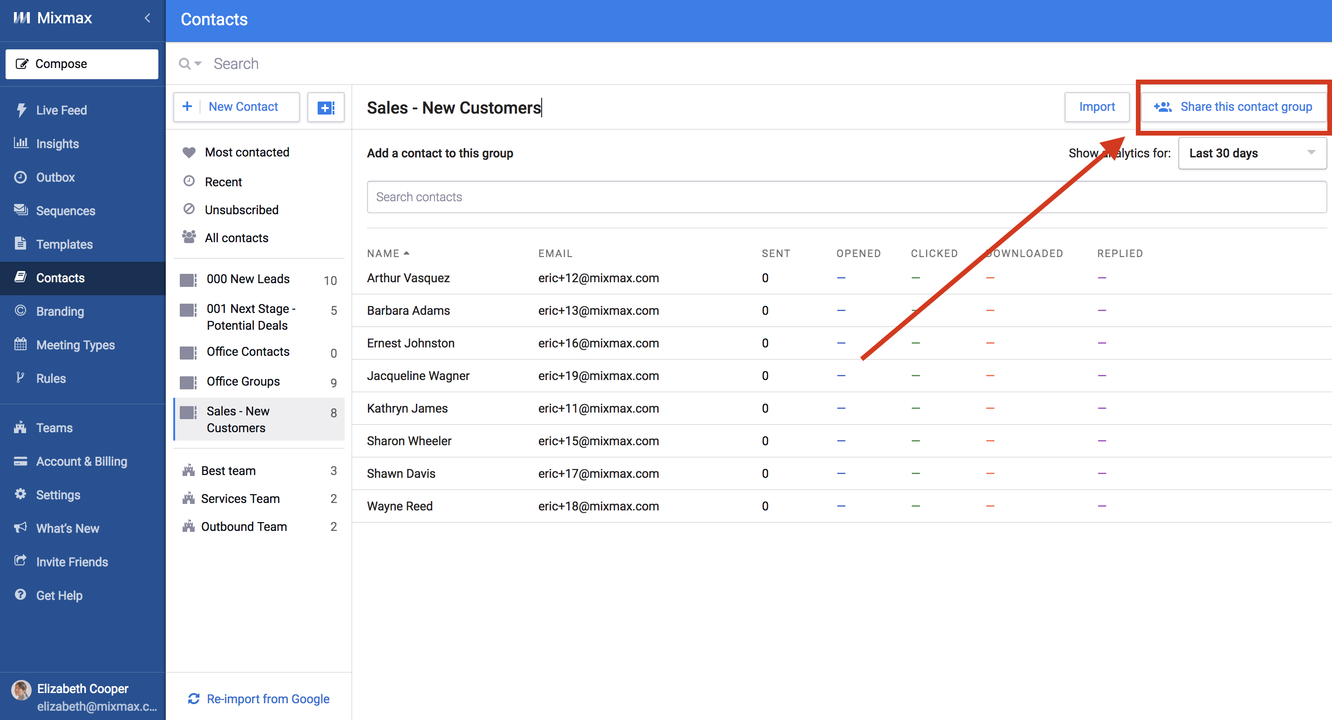The width and height of the screenshot is (1332, 720).
Task: Open the Templates menu item
Action: pos(64,244)
